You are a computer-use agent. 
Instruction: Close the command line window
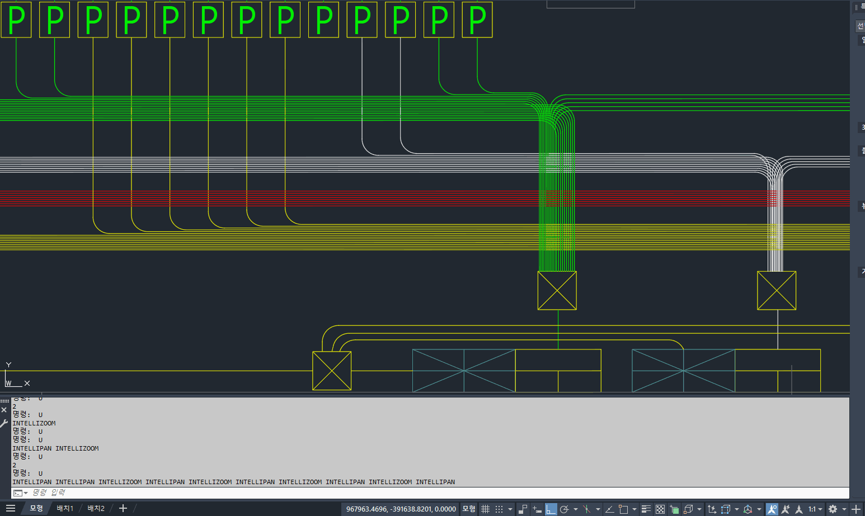(x=4, y=410)
